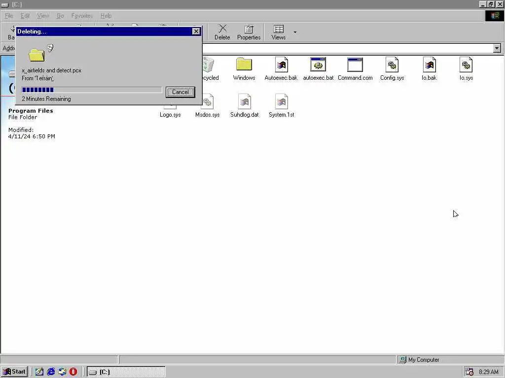505x378 pixels.
Task: Open the Go menu
Action: point(60,16)
